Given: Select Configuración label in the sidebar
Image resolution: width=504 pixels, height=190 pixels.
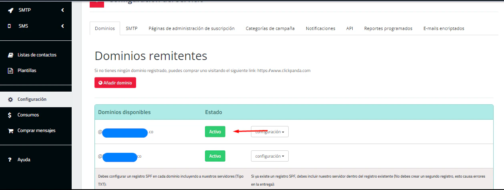Looking at the screenshot, I should pos(32,99).
